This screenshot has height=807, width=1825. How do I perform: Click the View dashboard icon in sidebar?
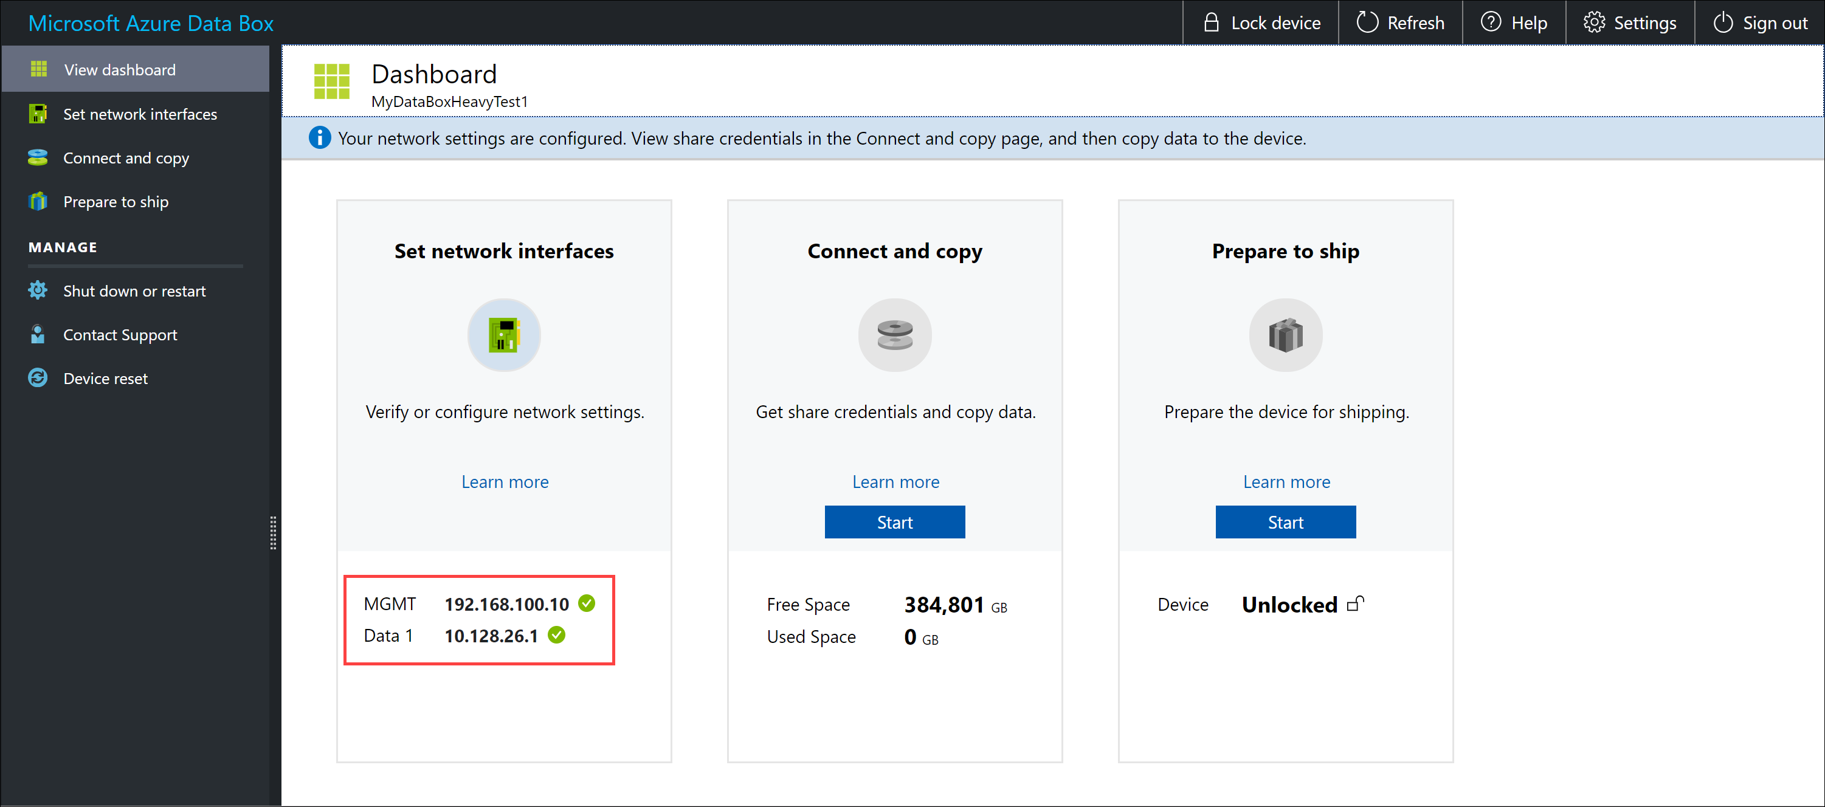point(38,70)
